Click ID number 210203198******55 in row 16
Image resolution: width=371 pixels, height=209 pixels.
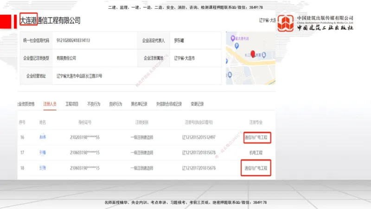click(x=85, y=137)
